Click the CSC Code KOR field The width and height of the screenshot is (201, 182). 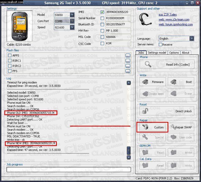(118, 44)
